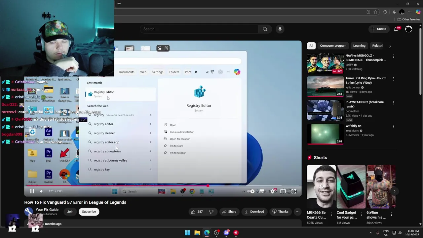Dislike the video
Image resolution: width=423 pixels, height=238 pixels.
(x=211, y=212)
